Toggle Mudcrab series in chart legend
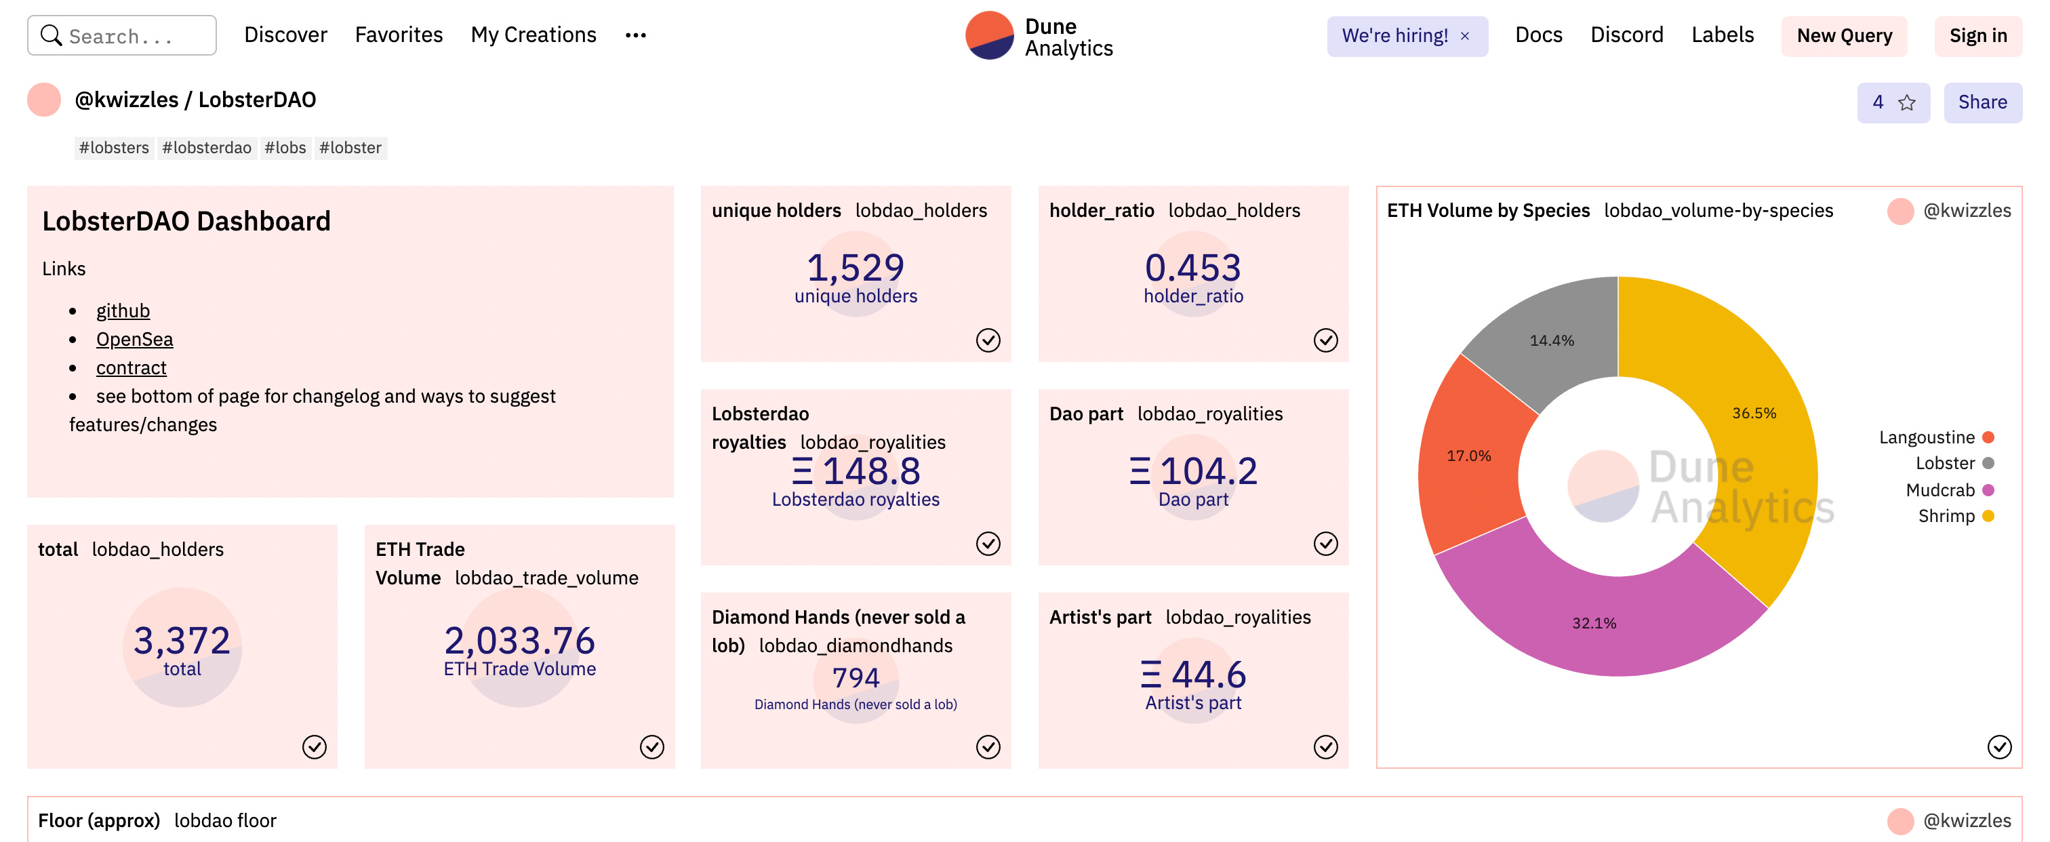This screenshot has height=842, width=2050. pyautogui.click(x=1950, y=490)
